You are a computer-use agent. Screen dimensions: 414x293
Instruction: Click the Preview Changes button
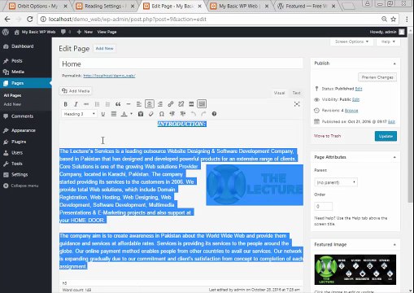pos(377,77)
